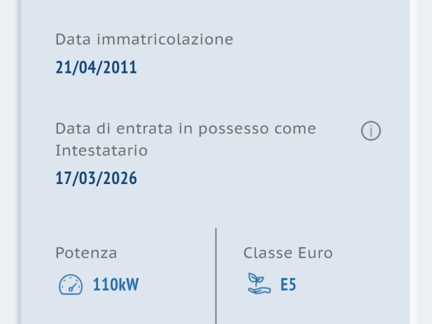Select the Potenza section heading
The width and height of the screenshot is (432, 324).
[86, 253]
